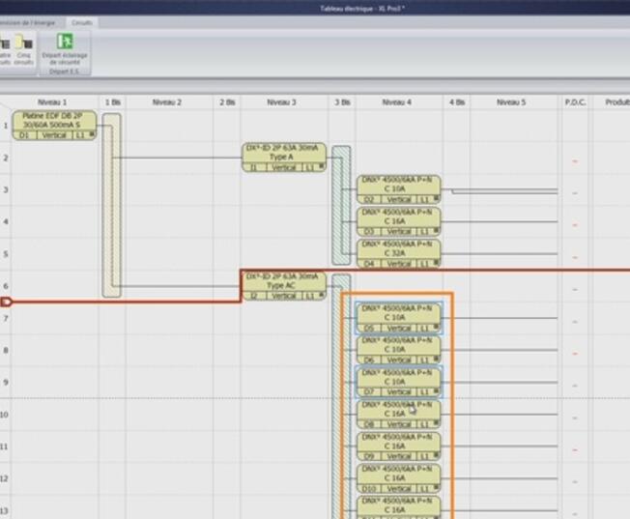Click the row 4 number header
Screen dimensions: 630x519
(5, 221)
